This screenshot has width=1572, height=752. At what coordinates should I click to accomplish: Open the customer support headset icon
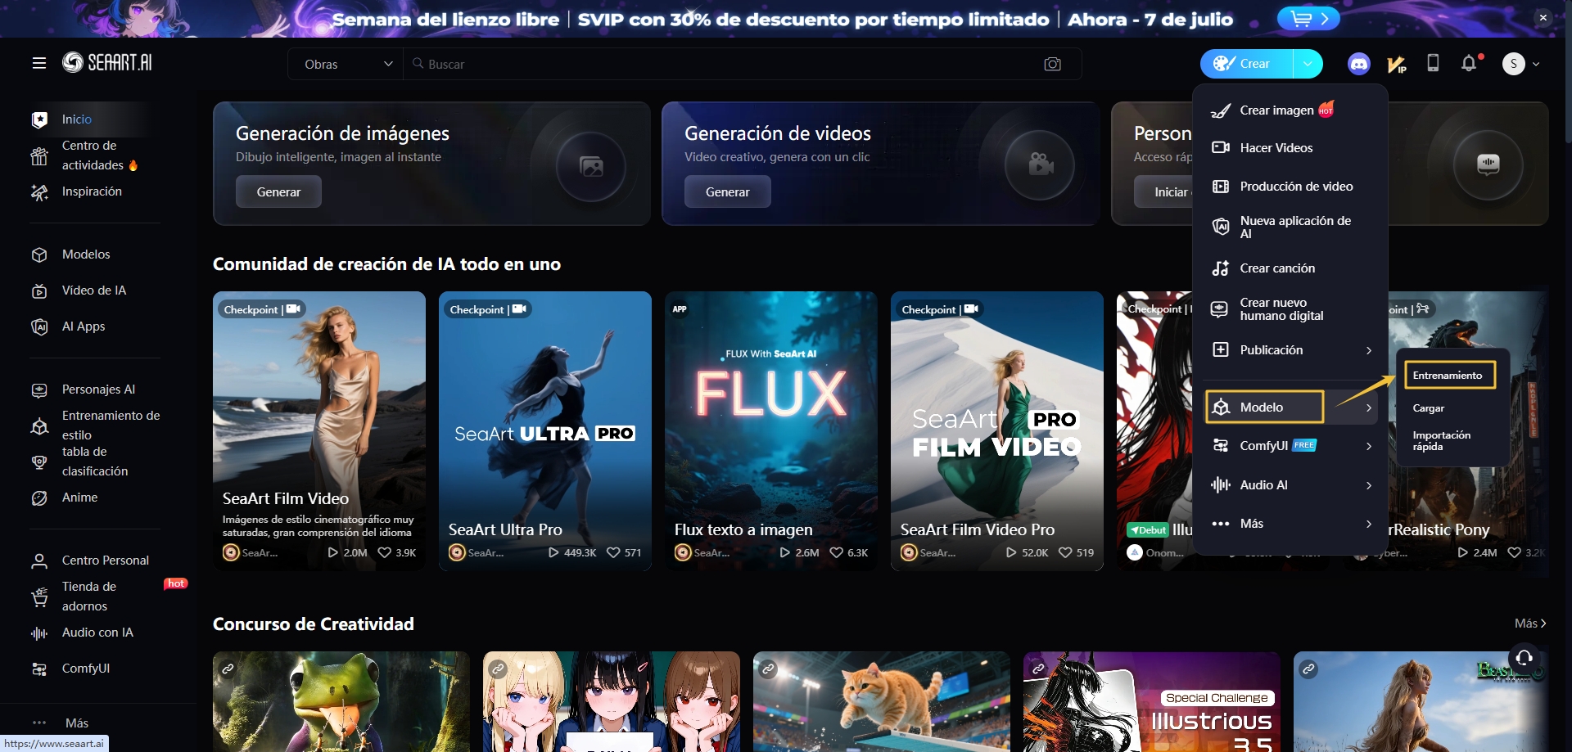pyautogui.click(x=1524, y=657)
